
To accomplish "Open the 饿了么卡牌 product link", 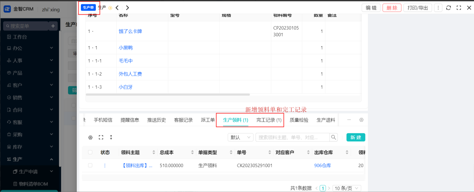I will click(130, 31).
